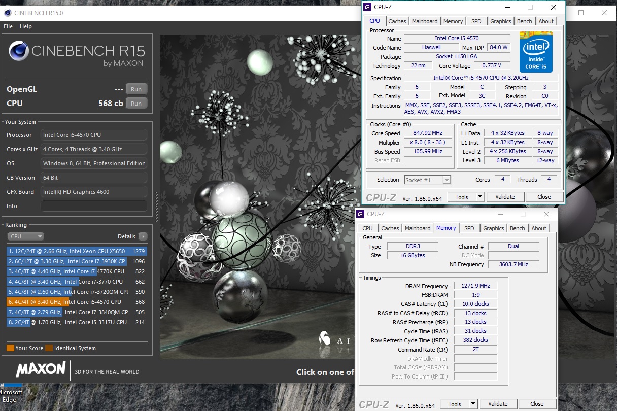Click the Multiplier value x 8.0
The image size is (617, 411).
pos(428,143)
